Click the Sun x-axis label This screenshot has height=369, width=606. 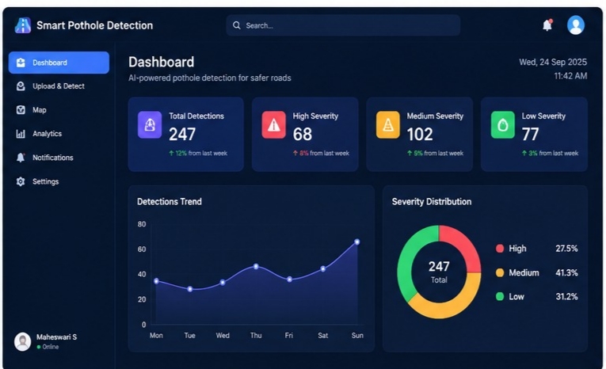pyautogui.click(x=357, y=336)
